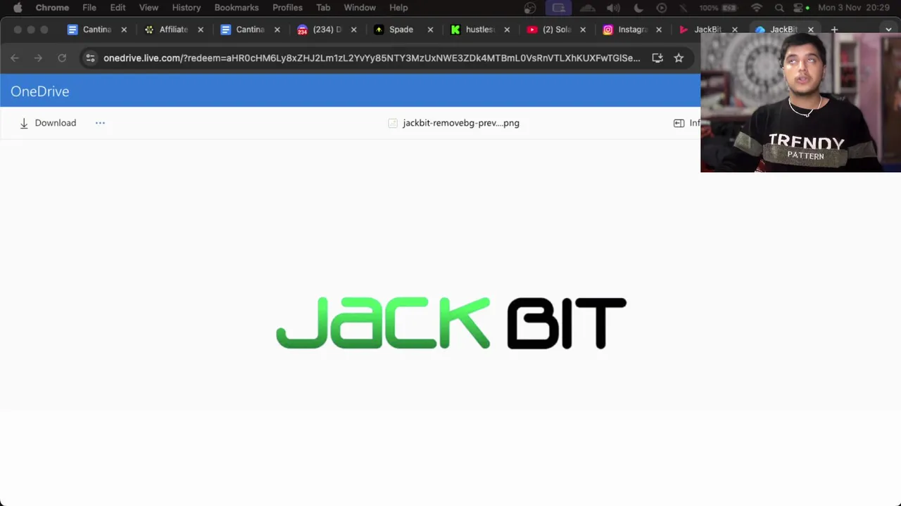Close the Spade tab
The image size is (901, 506).
pyautogui.click(x=430, y=30)
